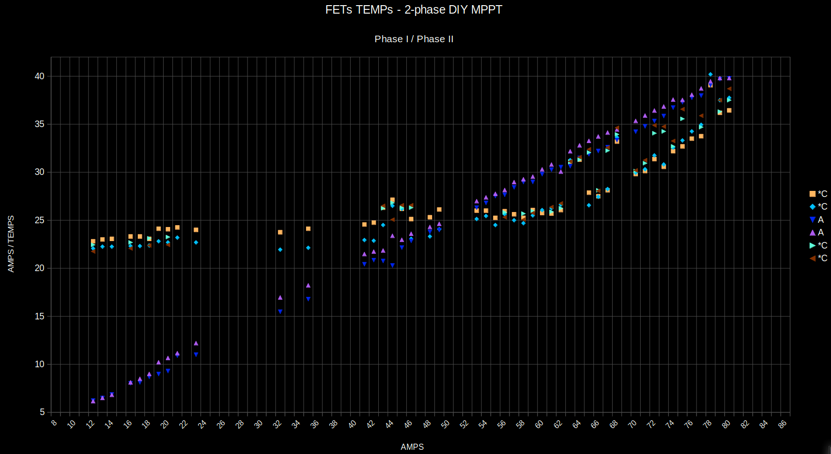Click the x-axis label 54
The width and height of the screenshot is (831, 454).
[483, 424]
